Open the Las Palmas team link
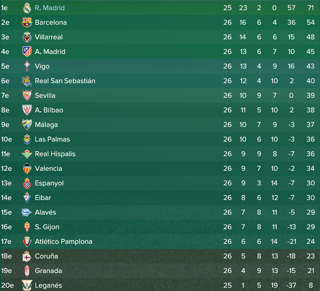Viewport: 320px width, 291px height. pos(52,139)
